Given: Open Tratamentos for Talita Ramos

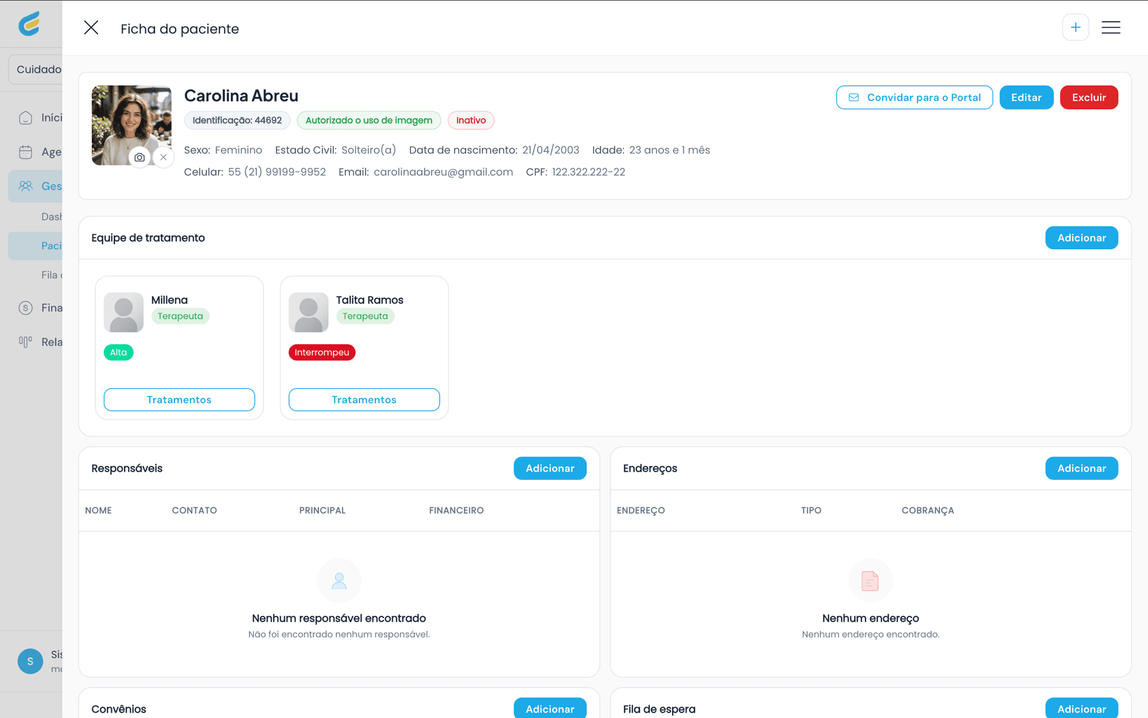Looking at the screenshot, I should pyautogui.click(x=364, y=400).
